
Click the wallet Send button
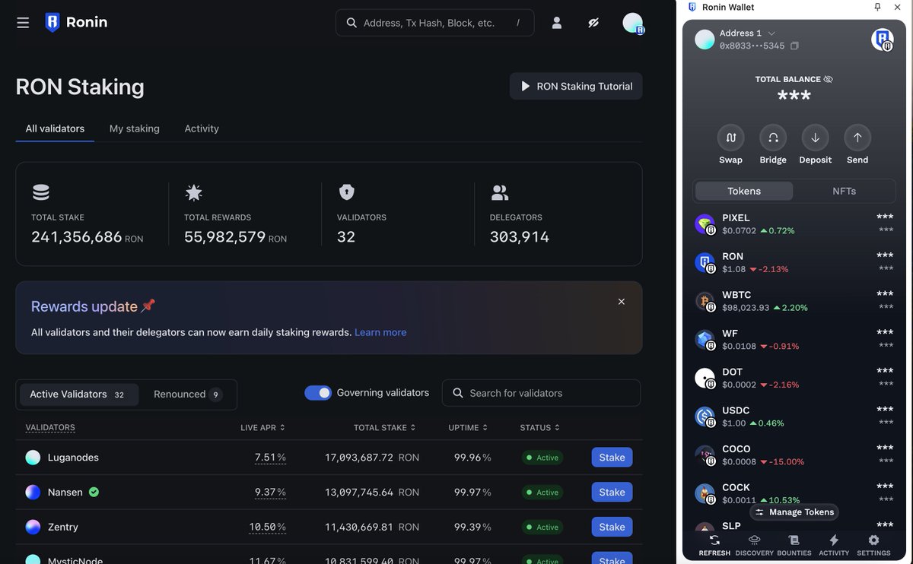point(857,144)
